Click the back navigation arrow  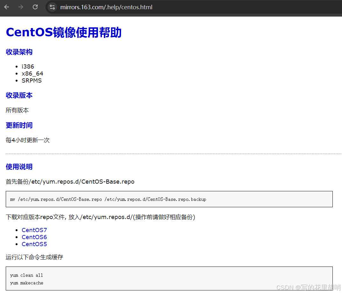pyautogui.click(x=6, y=7)
